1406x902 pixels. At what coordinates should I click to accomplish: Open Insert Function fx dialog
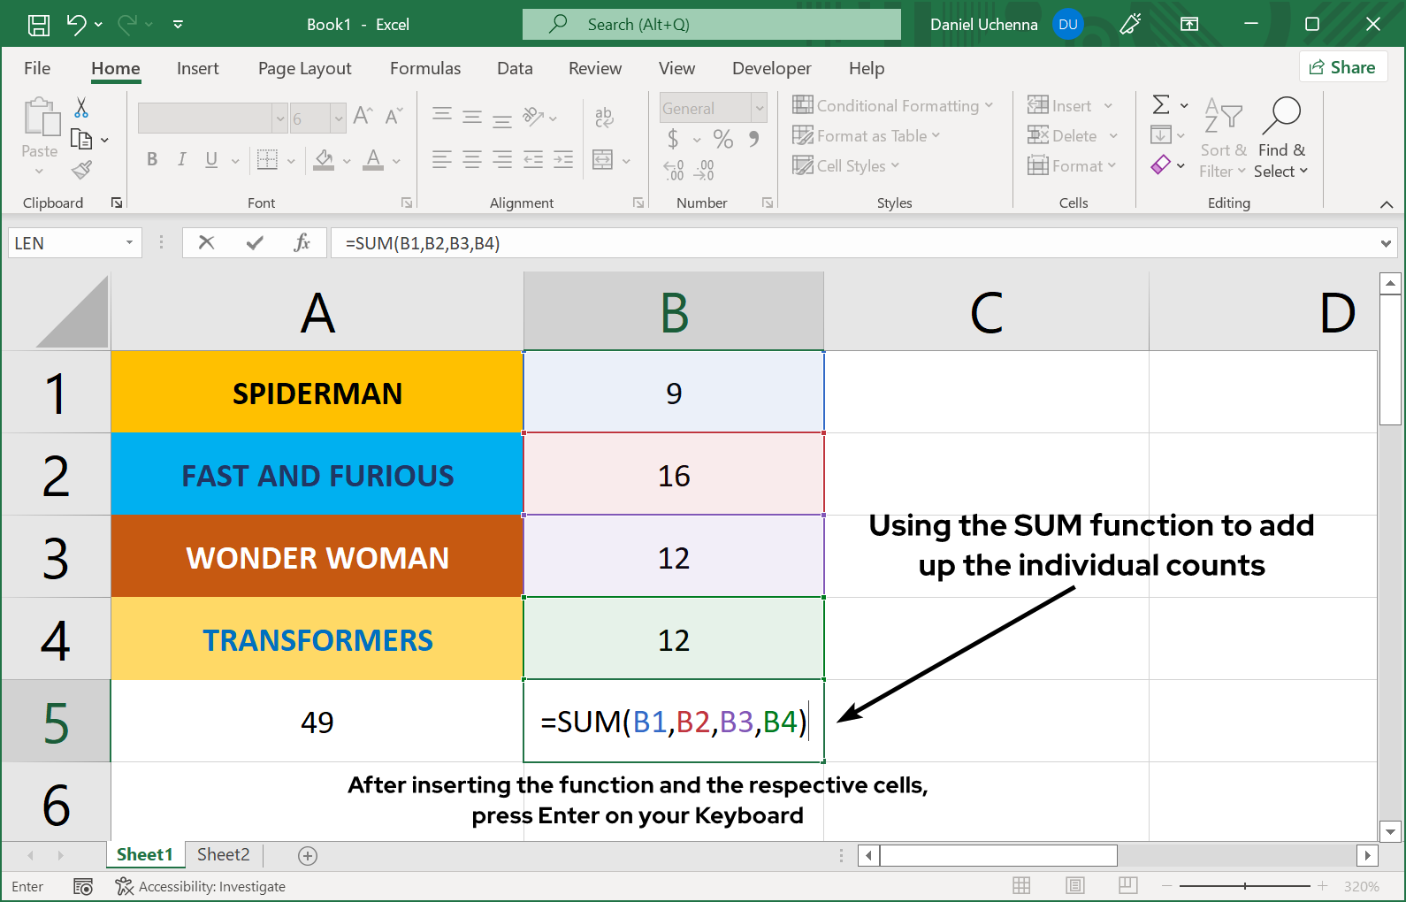coord(302,243)
